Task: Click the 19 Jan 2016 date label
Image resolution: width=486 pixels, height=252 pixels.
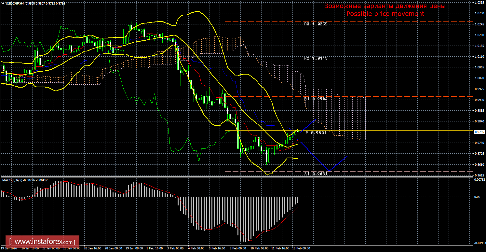Action: (8, 248)
